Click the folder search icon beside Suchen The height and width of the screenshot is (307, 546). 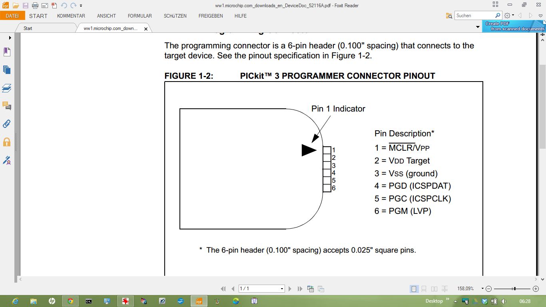coord(449,16)
